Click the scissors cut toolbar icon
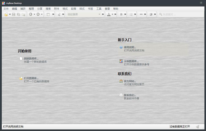 [59, 14]
